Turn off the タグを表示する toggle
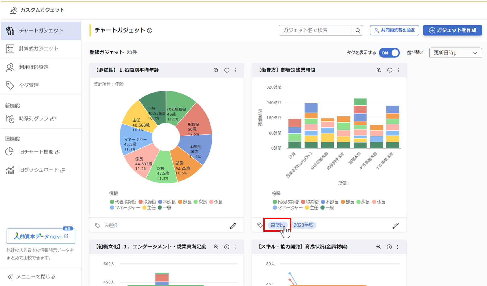The width and height of the screenshot is (487, 286). pyautogui.click(x=389, y=53)
